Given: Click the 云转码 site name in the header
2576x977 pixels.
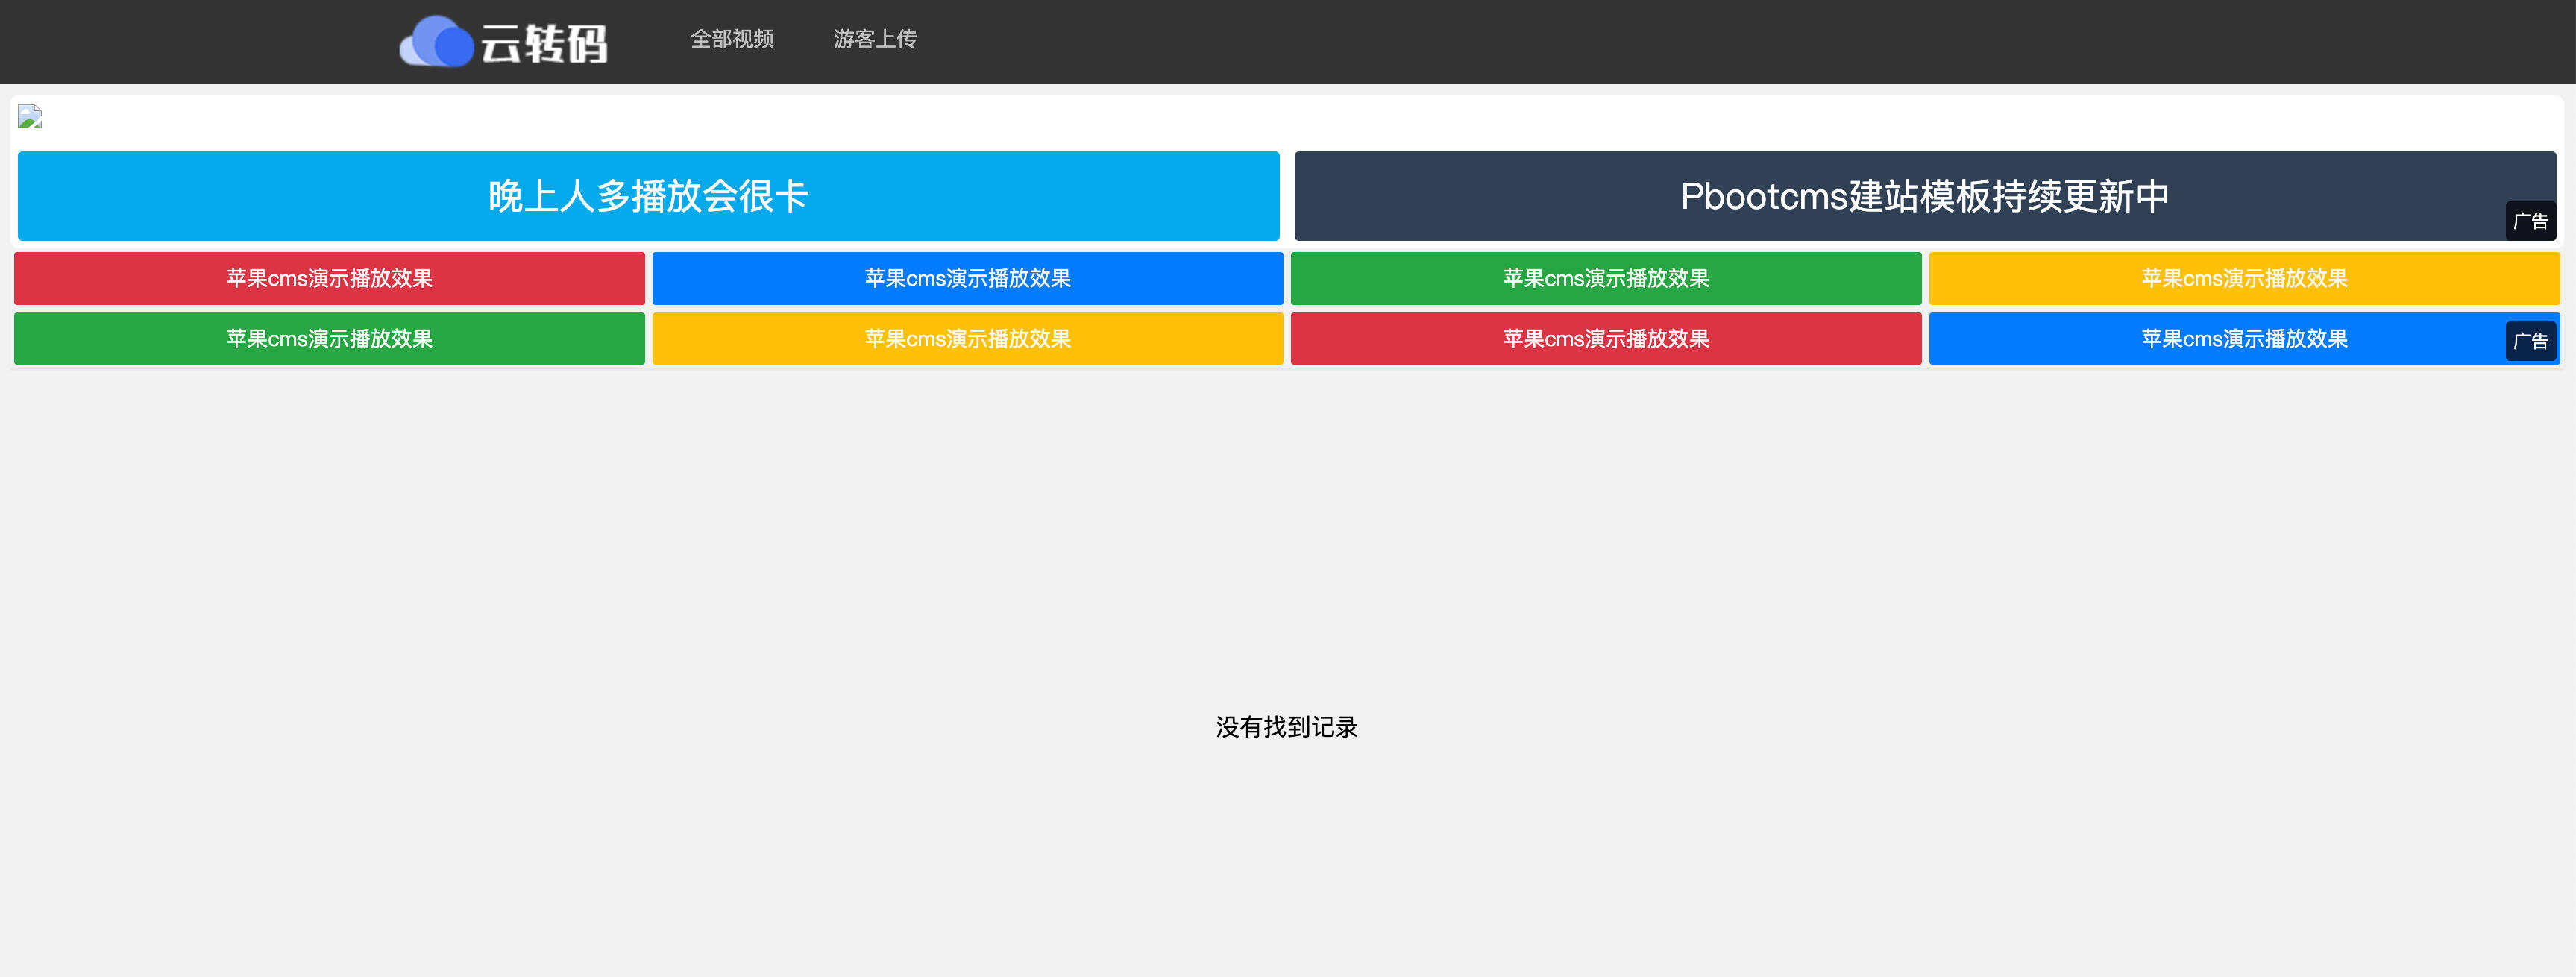Looking at the screenshot, I should [549, 40].
